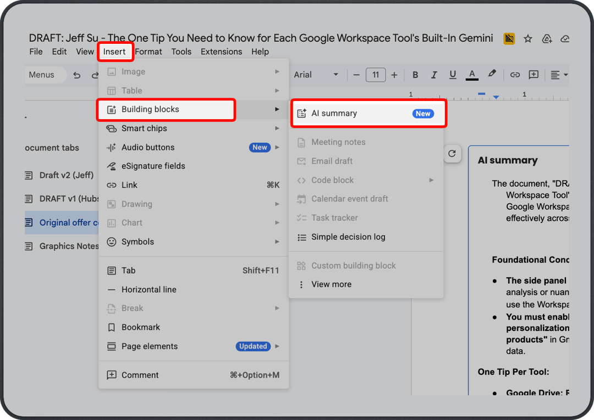Open the text alignment dropdown
This screenshot has width=594, height=420.
point(559,75)
